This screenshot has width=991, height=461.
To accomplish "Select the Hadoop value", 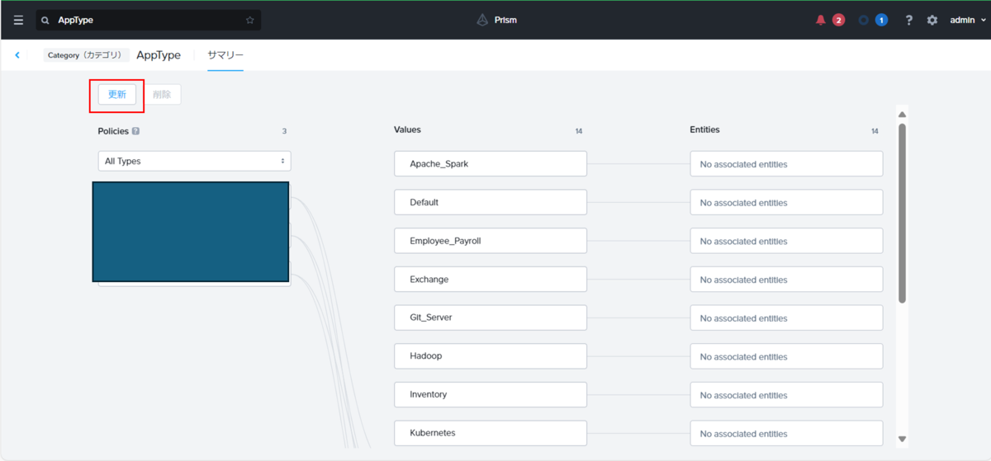I will (x=491, y=356).
